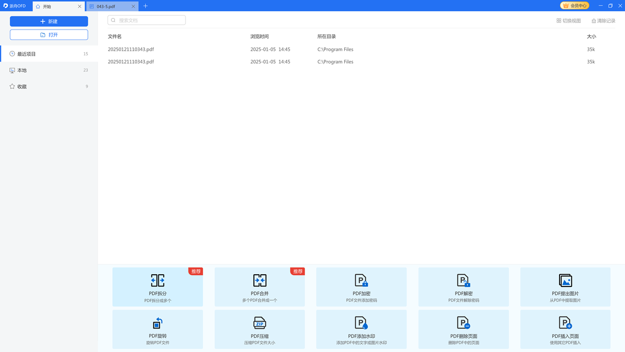
Task: Launch the PDF解密 decryption tool
Action: point(463,287)
